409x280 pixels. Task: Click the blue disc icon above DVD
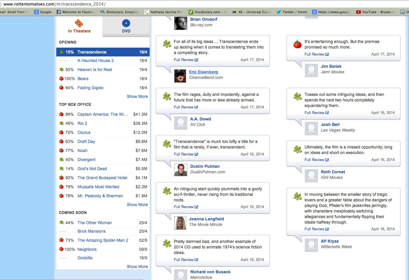tap(126, 23)
